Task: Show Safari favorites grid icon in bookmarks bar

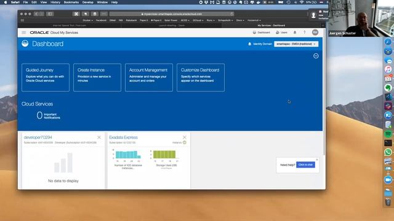Action: coord(22,20)
